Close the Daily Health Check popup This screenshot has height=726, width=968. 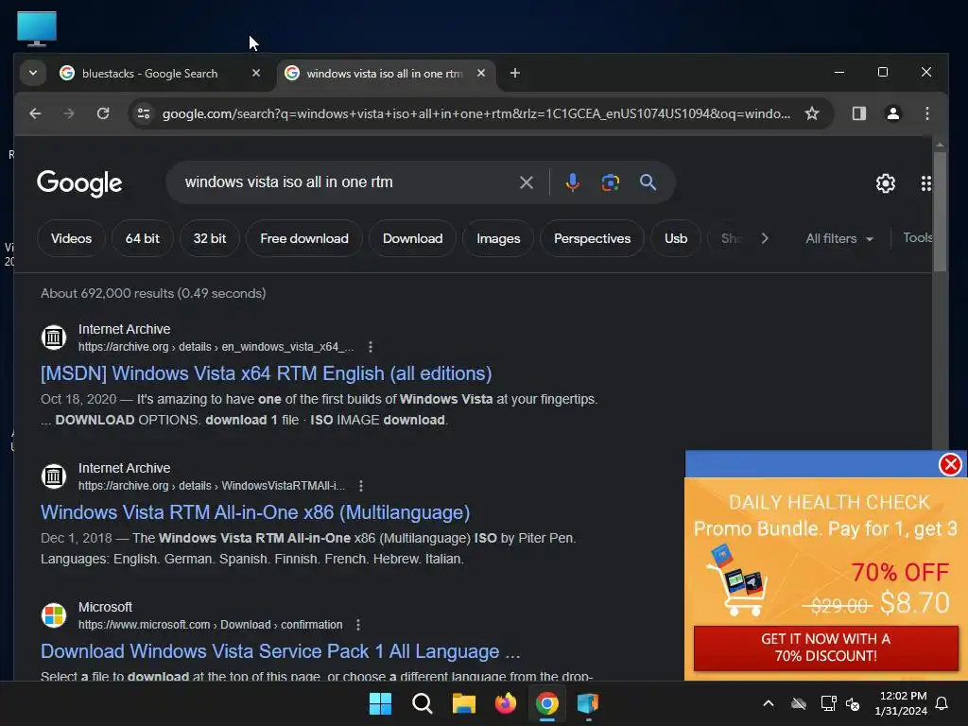950,464
